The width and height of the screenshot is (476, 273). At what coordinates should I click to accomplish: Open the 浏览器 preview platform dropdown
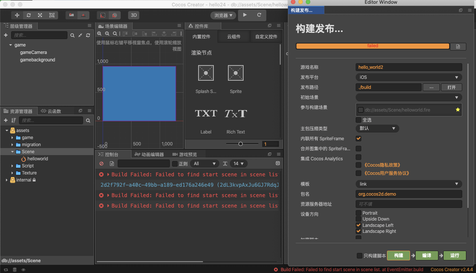point(223,15)
